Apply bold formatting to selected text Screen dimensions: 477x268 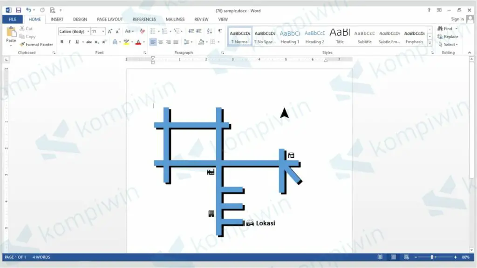[x=61, y=41]
